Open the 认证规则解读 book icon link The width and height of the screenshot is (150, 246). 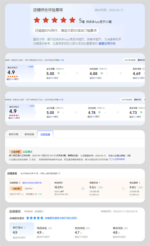[x=110, y=159]
